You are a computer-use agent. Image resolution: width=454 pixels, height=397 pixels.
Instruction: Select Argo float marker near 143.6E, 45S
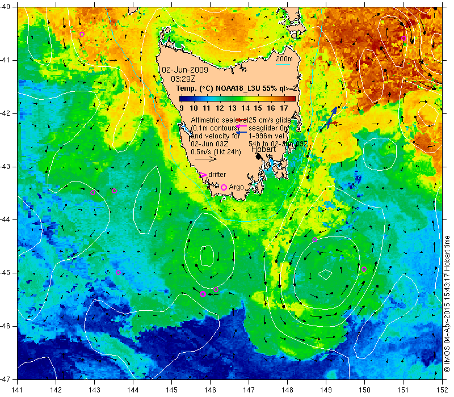tap(118, 272)
